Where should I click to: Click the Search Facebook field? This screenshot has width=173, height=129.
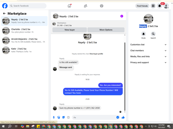click(x=28, y=6)
